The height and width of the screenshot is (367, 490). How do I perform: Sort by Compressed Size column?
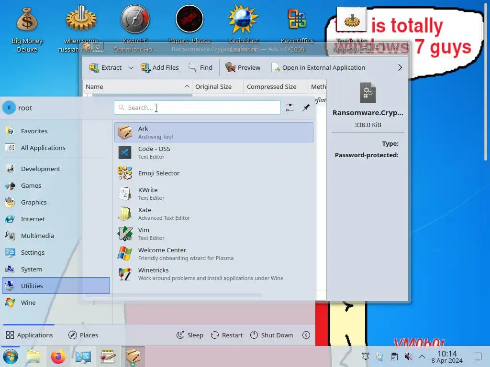(276, 86)
